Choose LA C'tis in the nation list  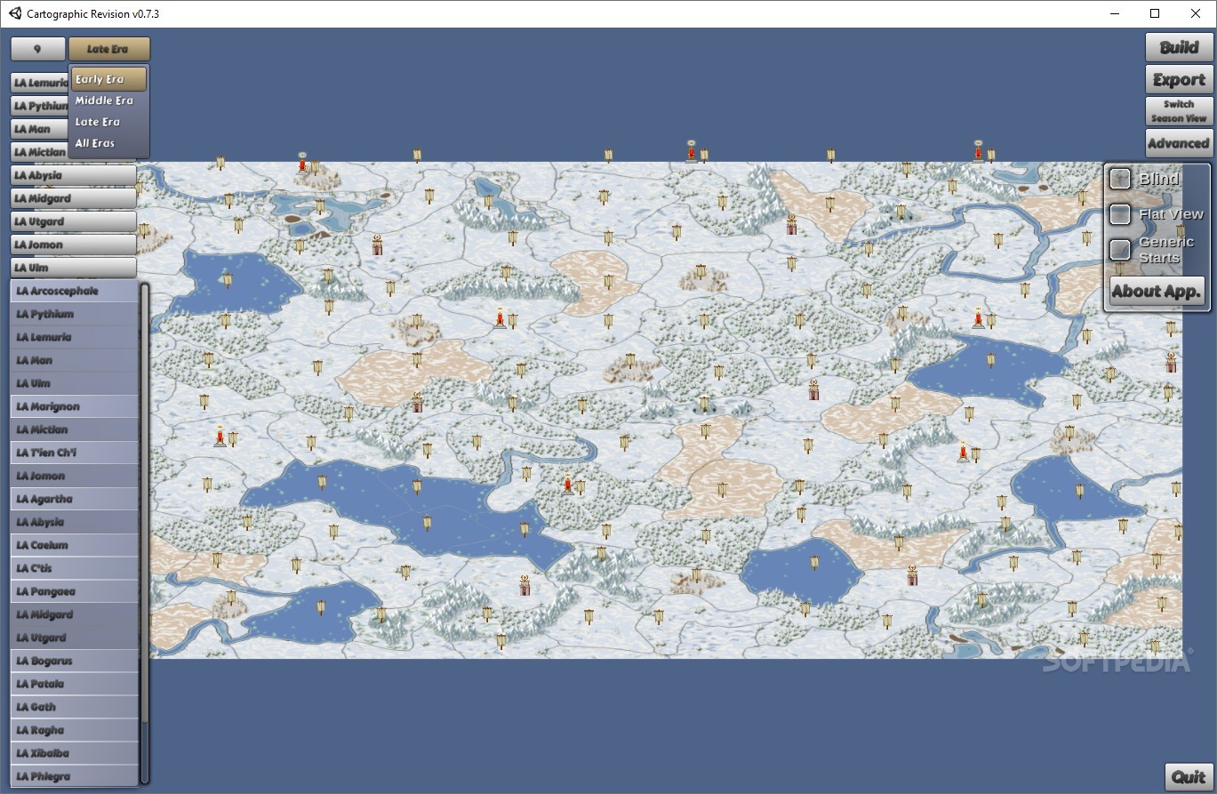pos(75,568)
